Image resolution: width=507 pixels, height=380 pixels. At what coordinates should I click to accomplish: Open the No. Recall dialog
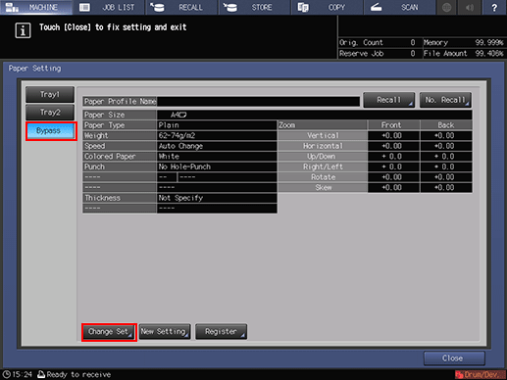[x=445, y=100]
